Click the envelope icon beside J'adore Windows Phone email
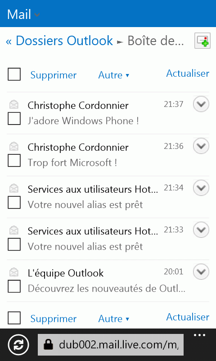 coord(14,104)
